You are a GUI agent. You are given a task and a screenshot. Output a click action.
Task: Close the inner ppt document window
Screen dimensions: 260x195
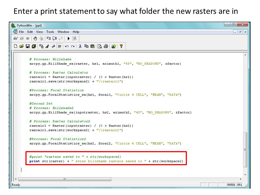[245, 32]
